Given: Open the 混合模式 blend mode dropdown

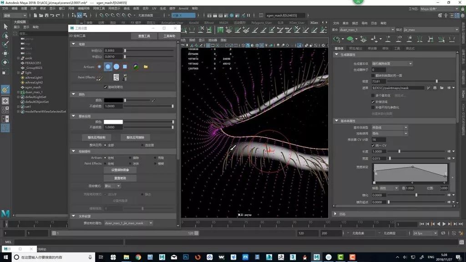Looking at the screenshot, I should click(112, 186).
